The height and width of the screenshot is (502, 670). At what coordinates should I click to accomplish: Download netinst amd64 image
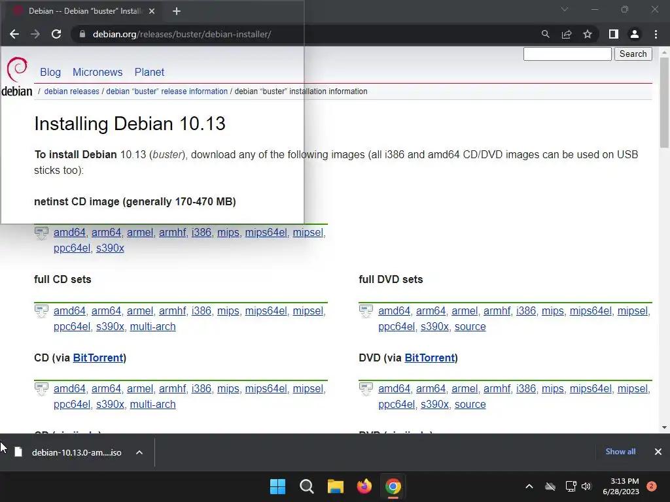coord(69,233)
